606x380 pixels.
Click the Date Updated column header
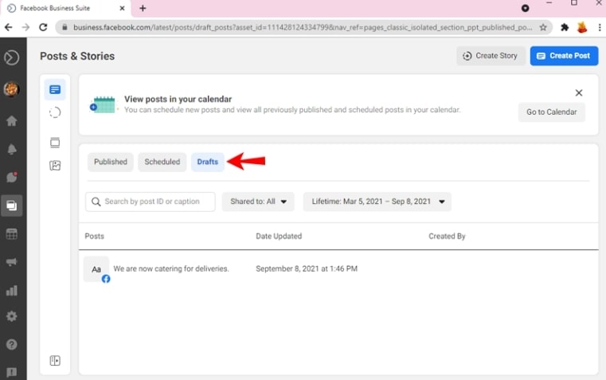279,236
